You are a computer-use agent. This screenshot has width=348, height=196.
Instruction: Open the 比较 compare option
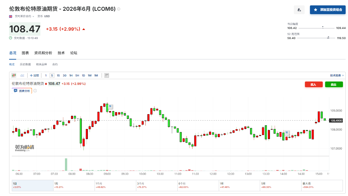point(34,75)
